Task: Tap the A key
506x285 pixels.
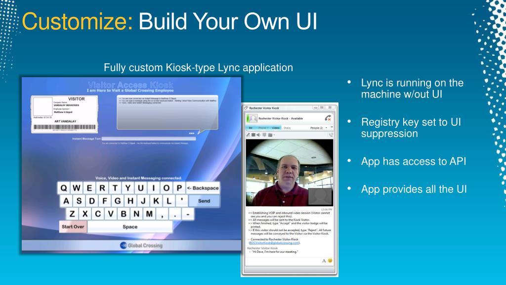Action: coord(66,201)
